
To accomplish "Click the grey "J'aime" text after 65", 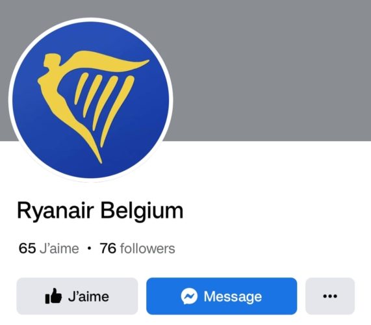I will (59, 248).
